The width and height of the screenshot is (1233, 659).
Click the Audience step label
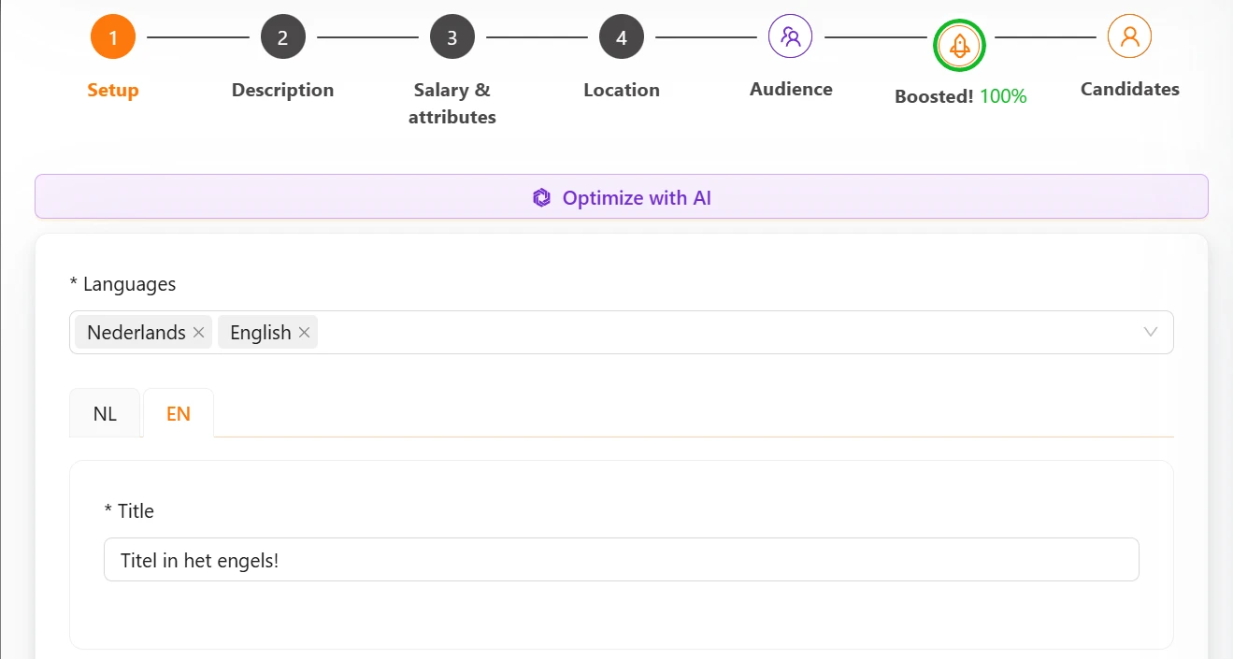pos(791,89)
